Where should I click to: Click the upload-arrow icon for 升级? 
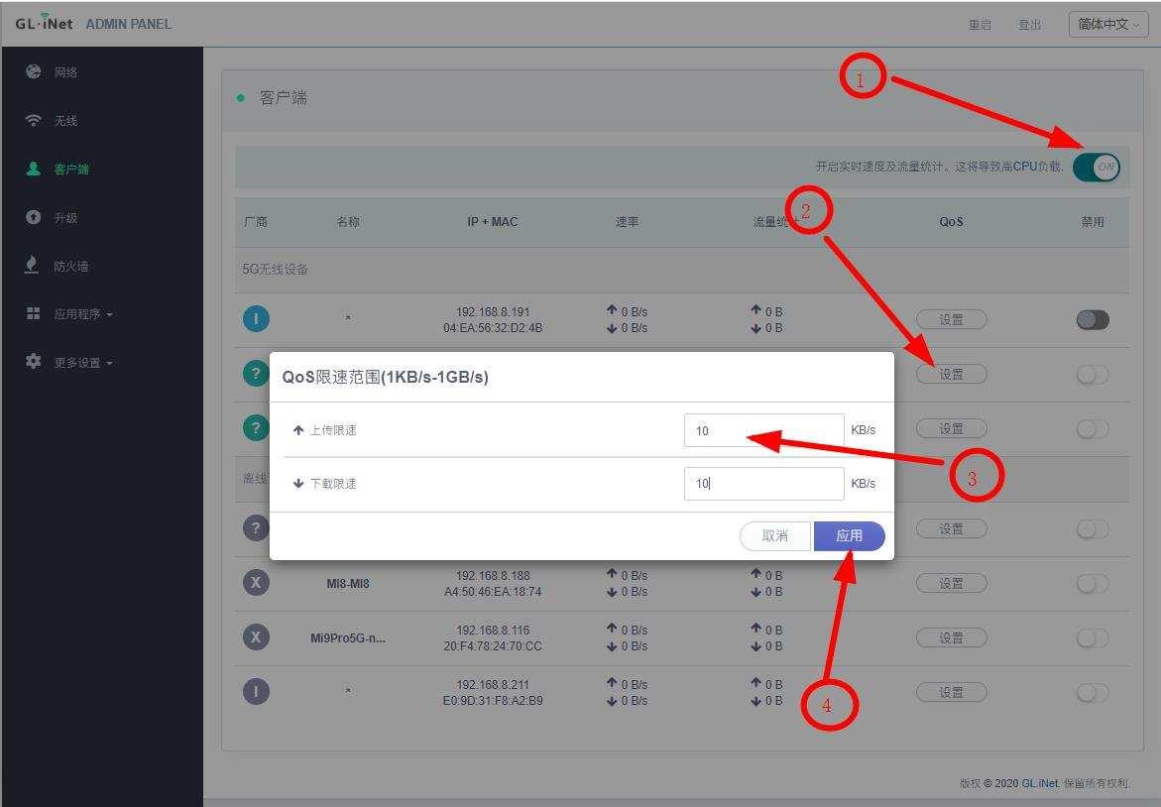(x=34, y=217)
